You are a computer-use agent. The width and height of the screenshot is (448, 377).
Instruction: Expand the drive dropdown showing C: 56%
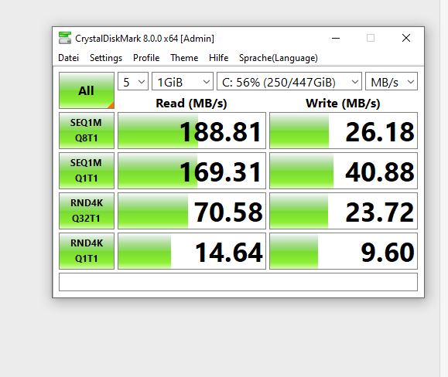click(x=289, y=81)
